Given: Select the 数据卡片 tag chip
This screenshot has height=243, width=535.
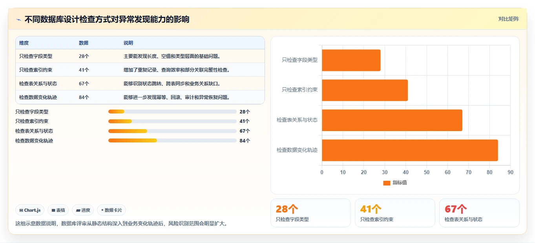Looking at the screenshot, I should click(111, 210).
